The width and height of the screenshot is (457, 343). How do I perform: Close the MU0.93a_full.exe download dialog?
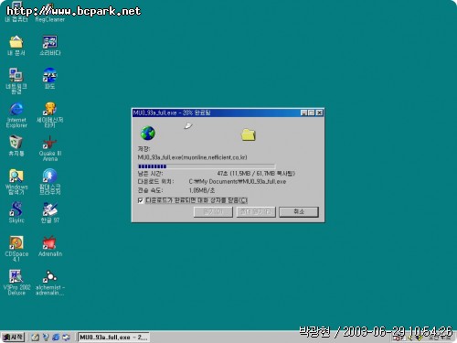coord(319,113)
